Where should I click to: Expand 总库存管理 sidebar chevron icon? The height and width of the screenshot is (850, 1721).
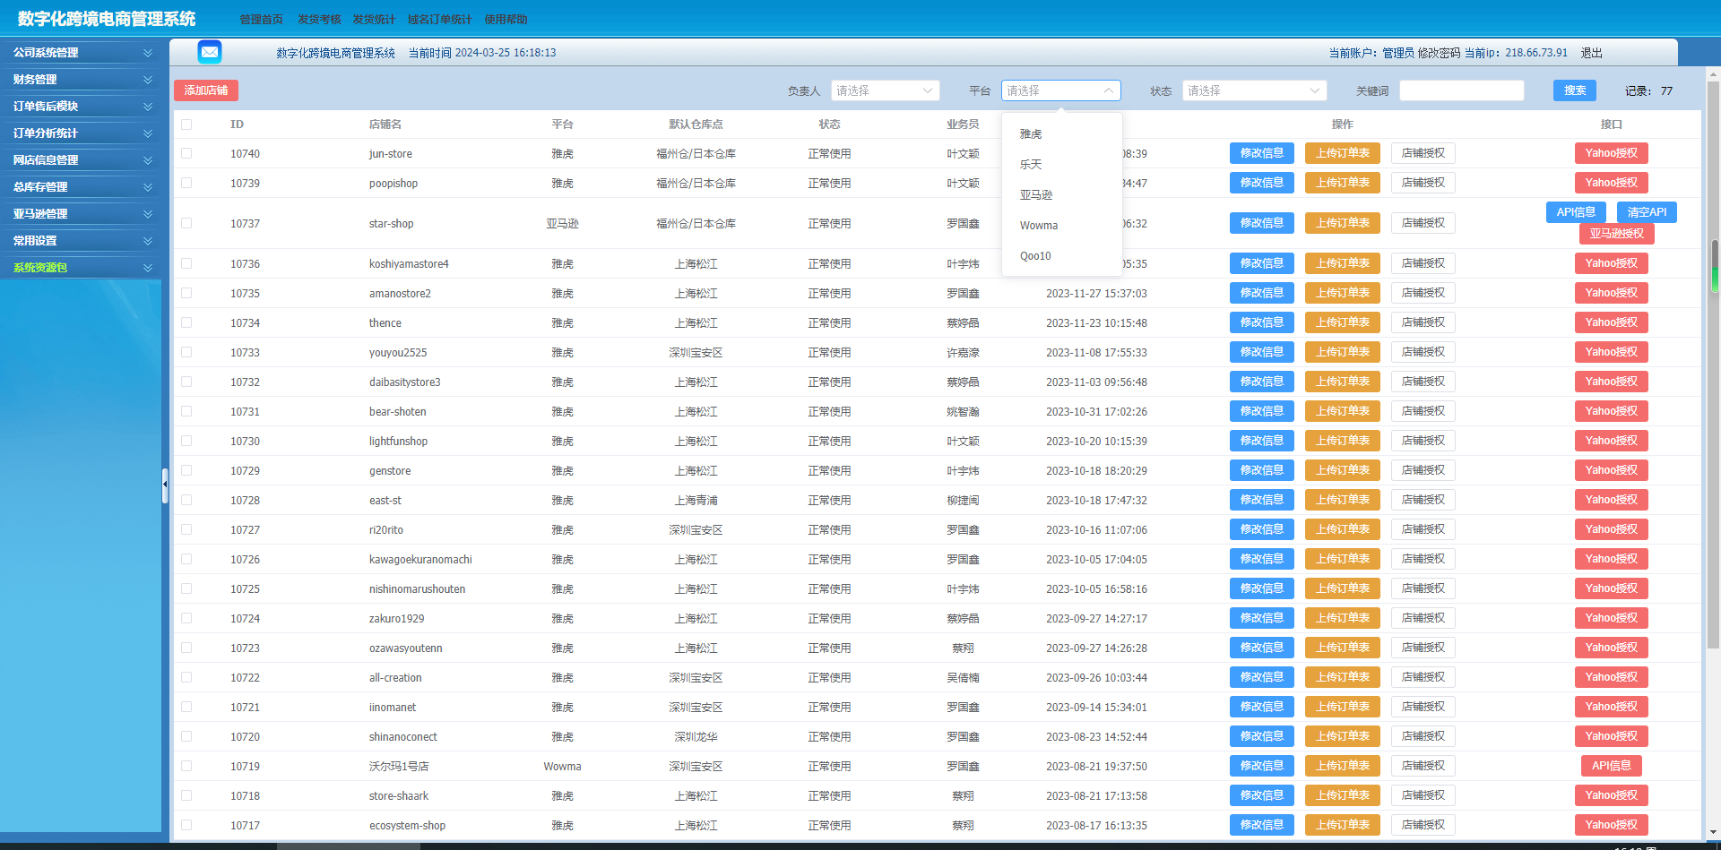(x=148, y=187)
